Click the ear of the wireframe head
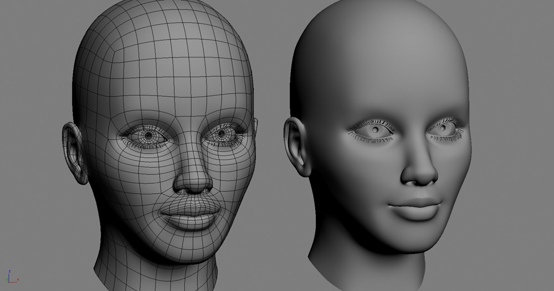The width and height of the screenshot is (554, 291). [74, 154]
